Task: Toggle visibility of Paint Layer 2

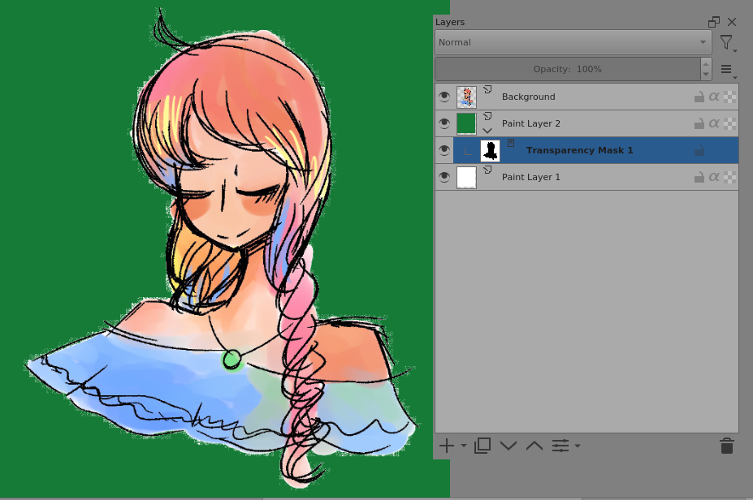Action: [444, 124]
